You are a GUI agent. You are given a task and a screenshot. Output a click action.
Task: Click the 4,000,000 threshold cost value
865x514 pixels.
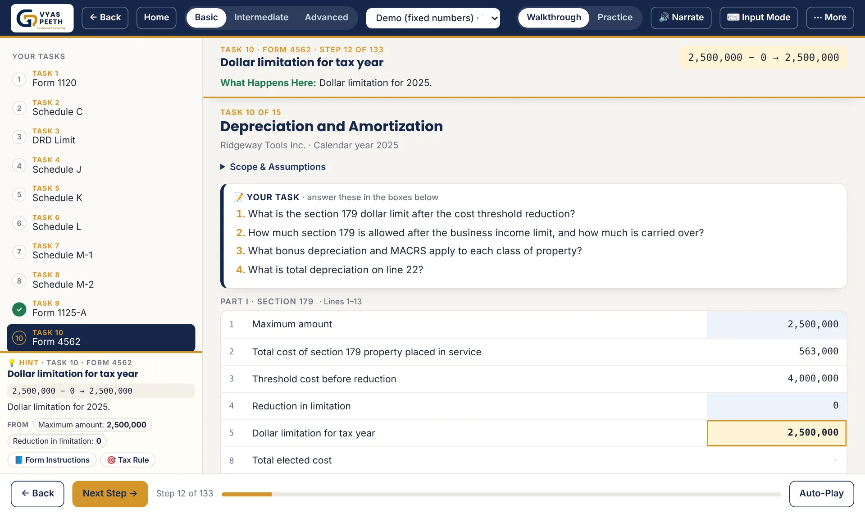(813, 378)
